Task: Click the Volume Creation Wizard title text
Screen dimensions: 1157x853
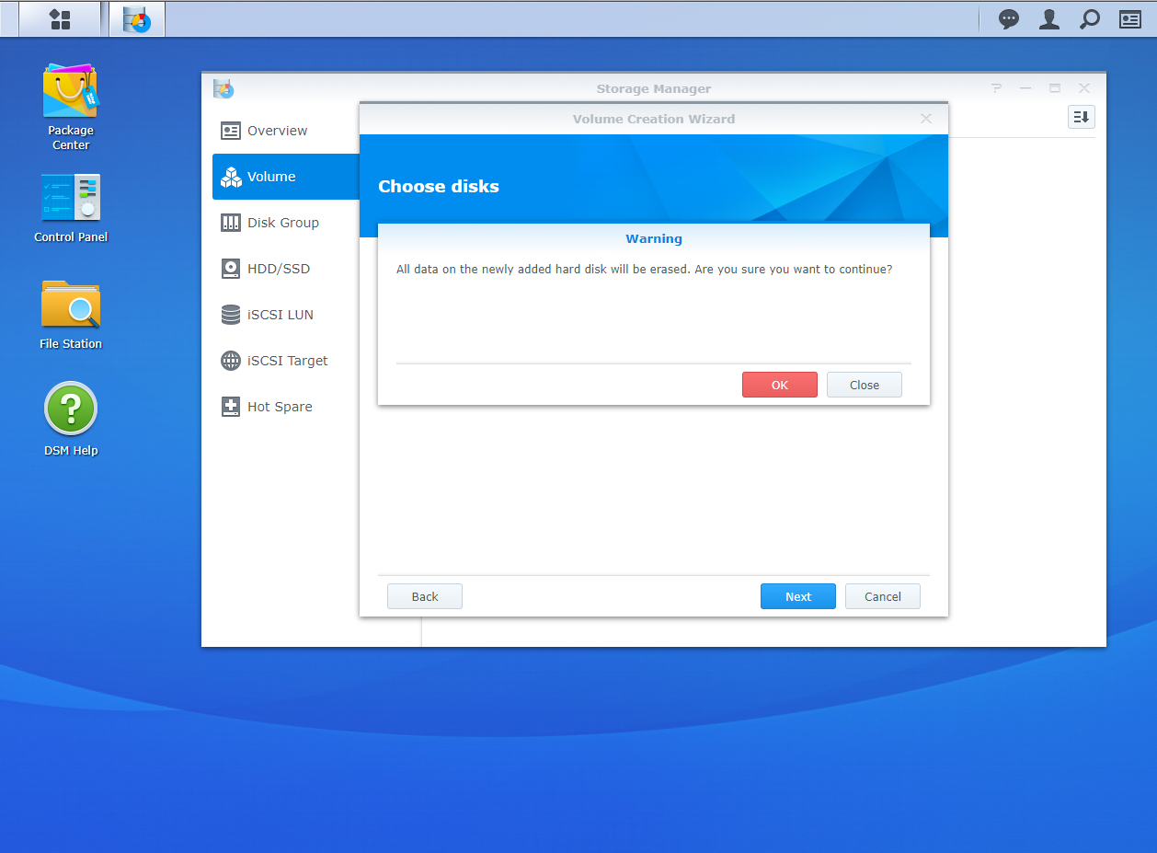Action: point(654,119)
